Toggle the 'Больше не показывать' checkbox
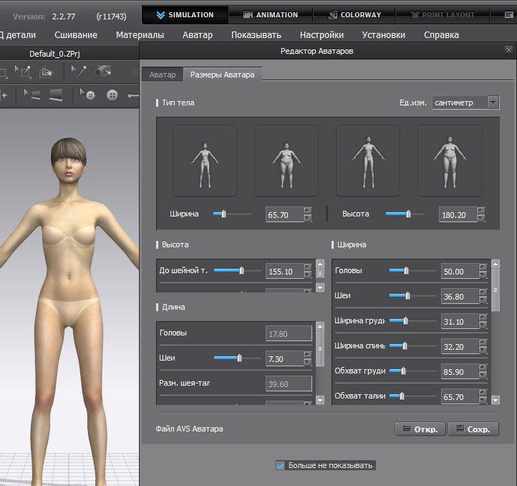 coord(281,465)
